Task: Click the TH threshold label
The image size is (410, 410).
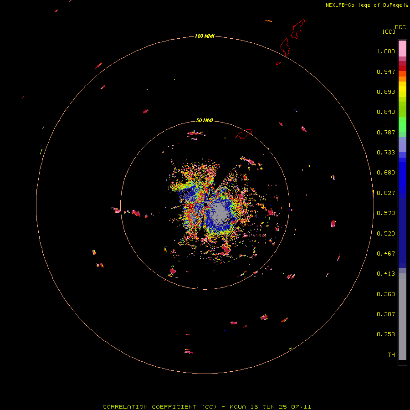Action: pos(391,355)
